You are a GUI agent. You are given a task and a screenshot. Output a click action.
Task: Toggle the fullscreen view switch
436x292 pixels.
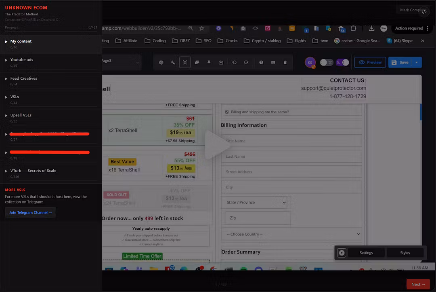[327, 62]
